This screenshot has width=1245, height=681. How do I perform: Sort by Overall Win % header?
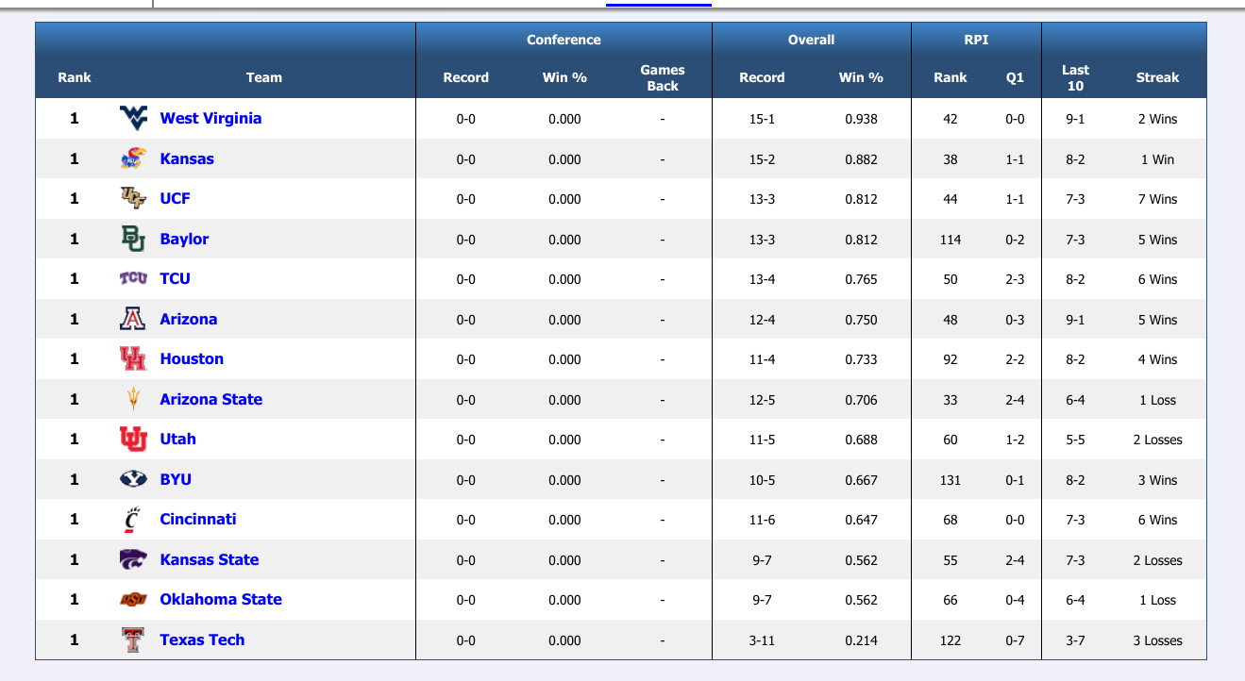860,78
